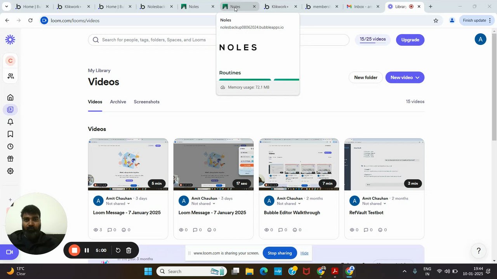This screenshot has width=497, height=279.
Task: Pause the Loom recording
Action: [x=87, y=250]
